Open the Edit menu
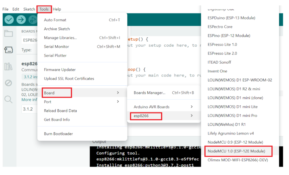 pyautogui.click(x=16, y=9)
